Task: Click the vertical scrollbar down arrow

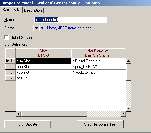Action: 129,109
